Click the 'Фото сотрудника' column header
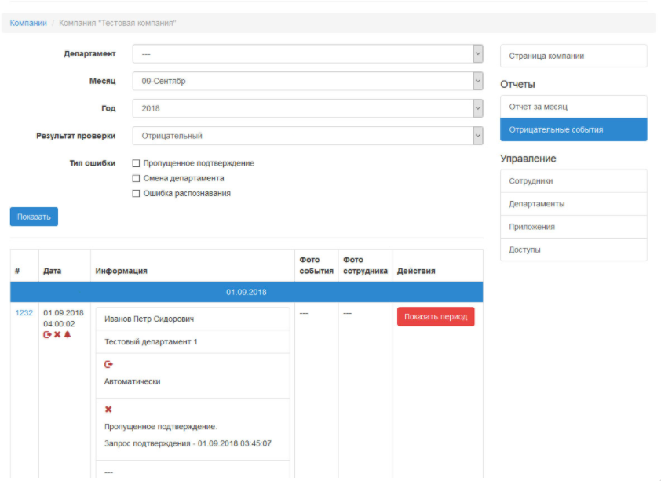Image resolution: width=661 pixels, height=481 pixels. pyautogui.click(x=365, y=265)
